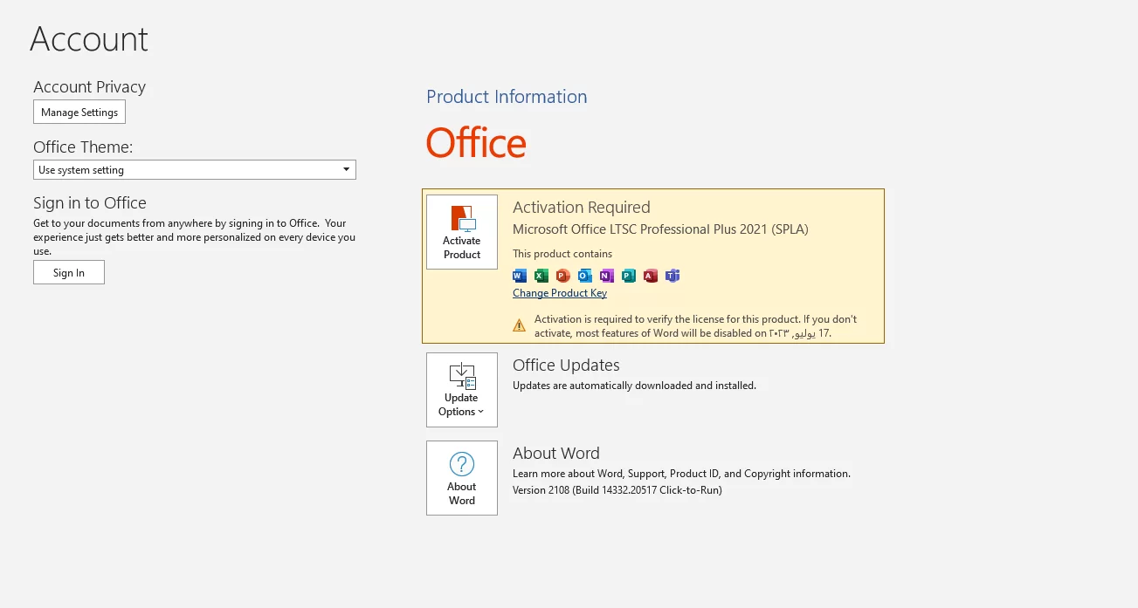Follow the Change Product Key link

(x=560, y=293)
